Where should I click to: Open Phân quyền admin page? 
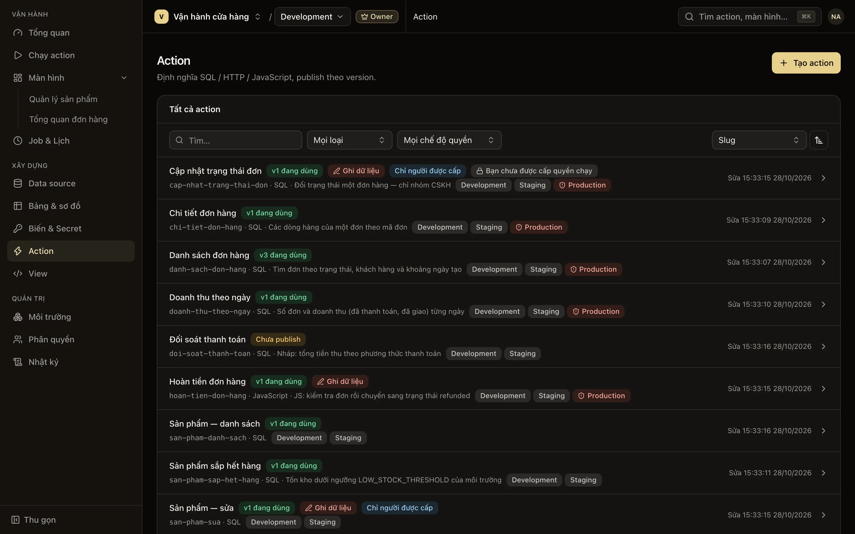pos(71,339)
